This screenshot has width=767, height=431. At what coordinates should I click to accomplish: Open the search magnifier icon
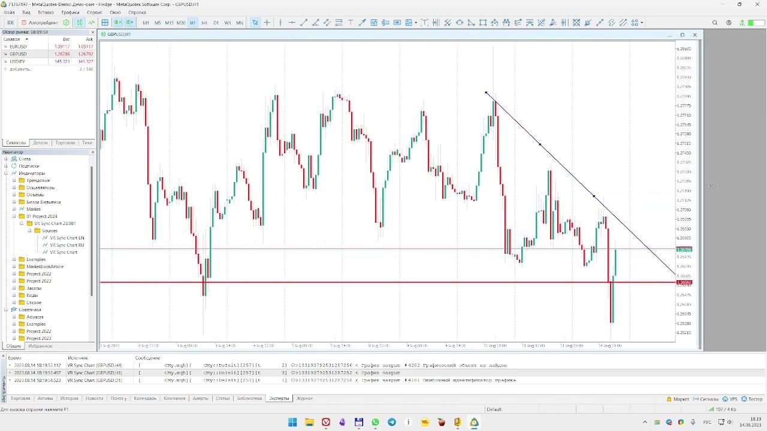[x=715, y=23]
